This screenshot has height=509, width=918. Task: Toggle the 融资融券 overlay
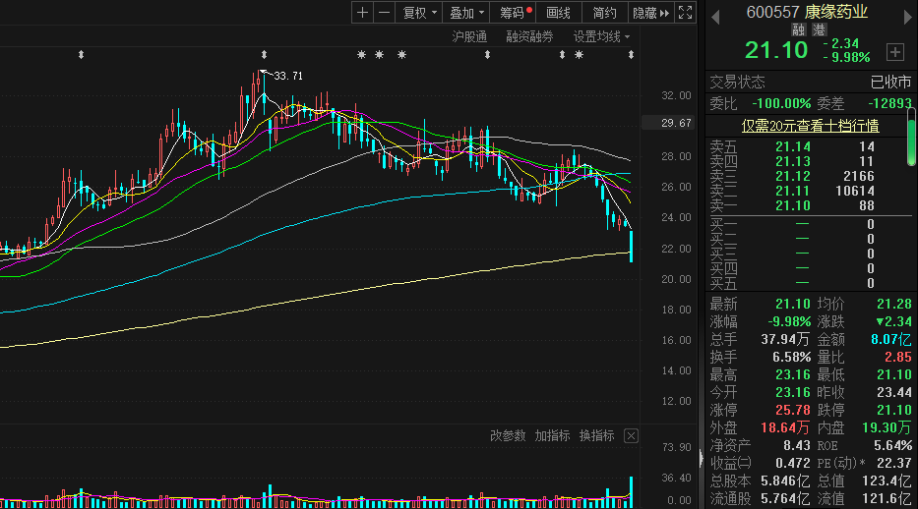[529, 36]
